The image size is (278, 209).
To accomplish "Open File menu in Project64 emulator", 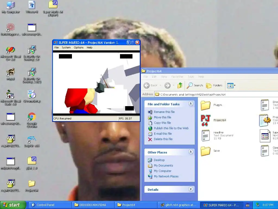I will (x=56, y=48).
